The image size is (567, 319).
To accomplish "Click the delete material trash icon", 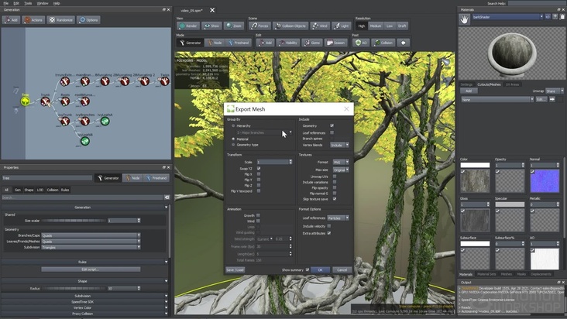I will [x=562, y=16].
